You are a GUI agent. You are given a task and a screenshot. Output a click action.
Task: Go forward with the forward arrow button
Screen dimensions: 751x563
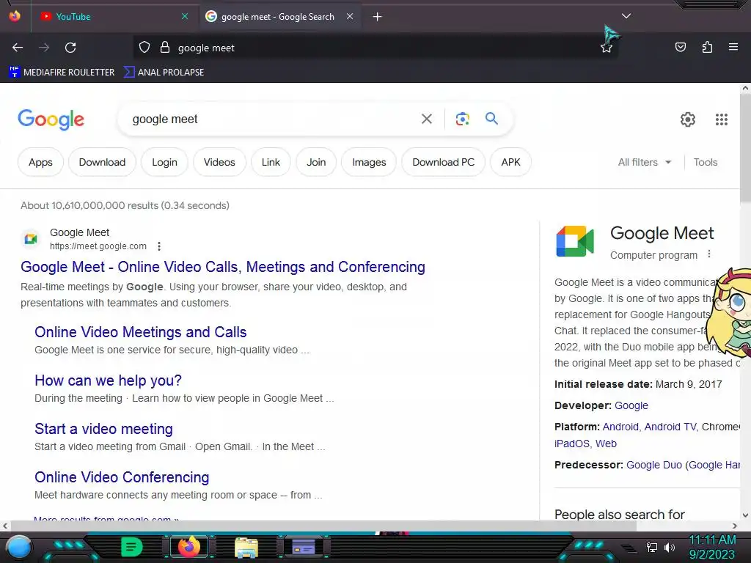tap(44, 48)
